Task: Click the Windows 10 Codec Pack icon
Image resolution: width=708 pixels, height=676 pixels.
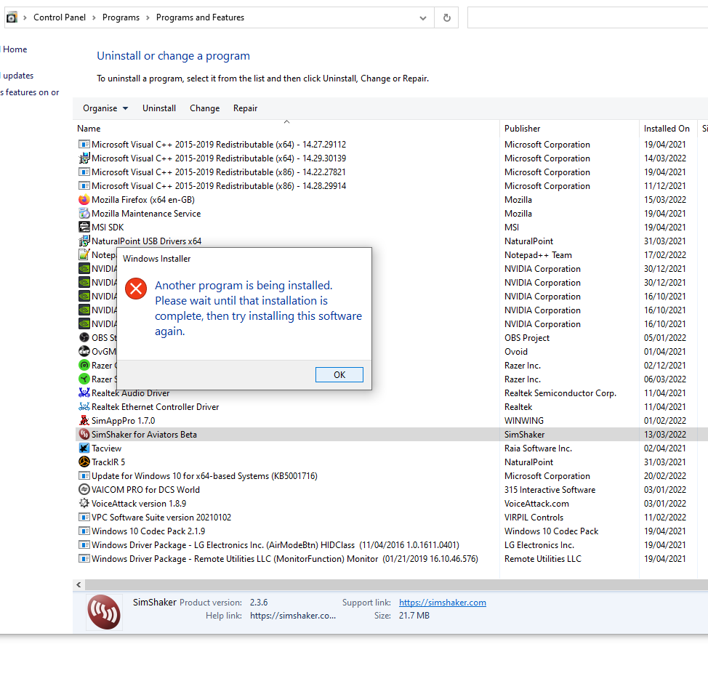Action: (84, 531)
